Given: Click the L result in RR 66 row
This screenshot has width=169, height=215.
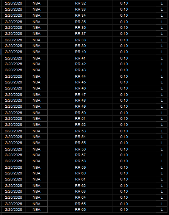Looking at the screenshot, I should (x=161, y=210).
